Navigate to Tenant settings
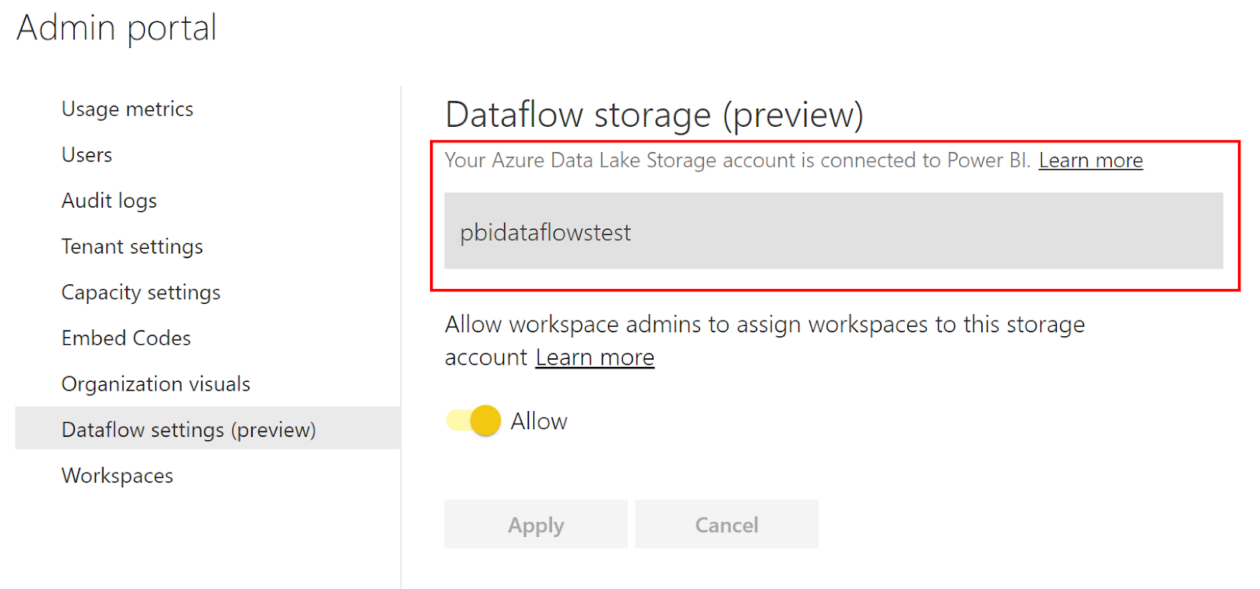This screenshot has height=589, width=1260. coord(132,246)
